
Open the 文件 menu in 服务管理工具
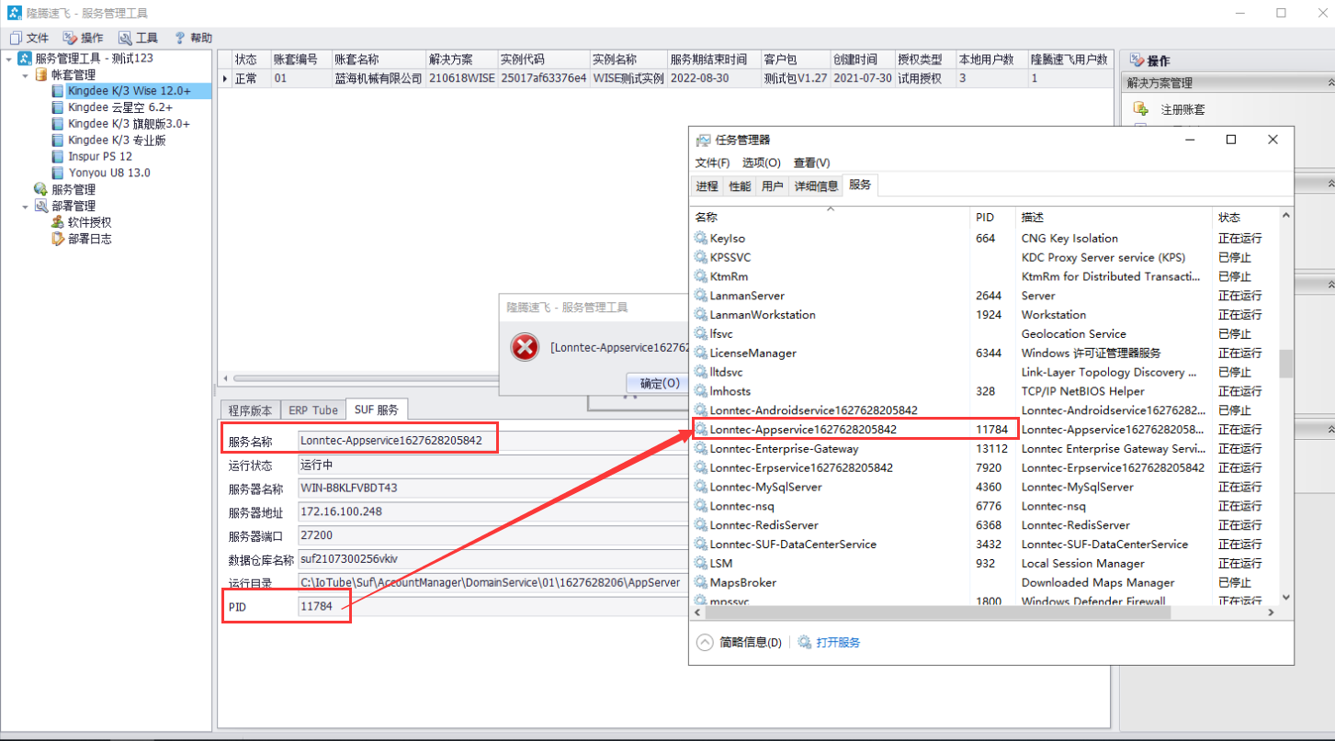[x=28, y=38]
